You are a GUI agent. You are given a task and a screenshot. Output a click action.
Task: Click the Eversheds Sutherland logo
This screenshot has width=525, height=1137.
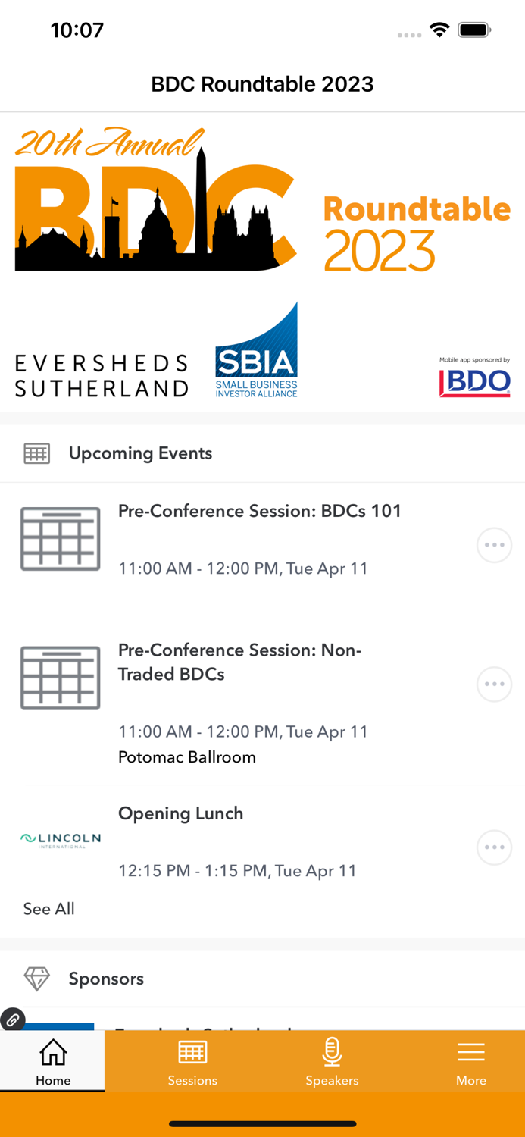tap(102, 373)
